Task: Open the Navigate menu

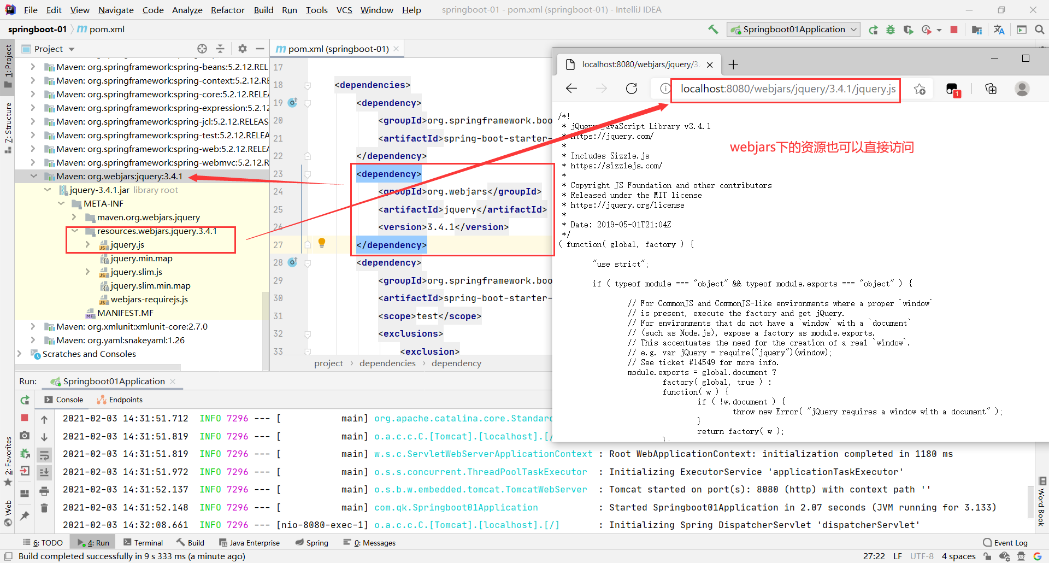Action: (x=116, y=10)
